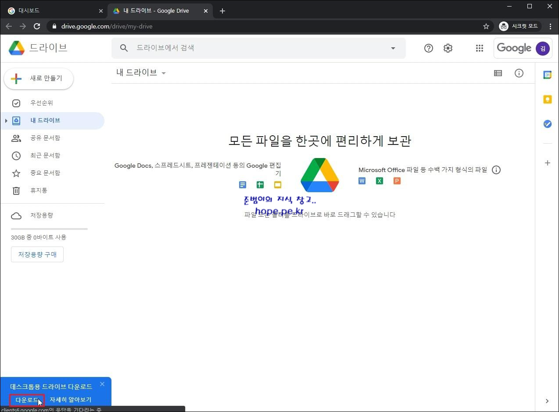This screenshot has width=559, height=412.
Task: Click the address bar URL
Action: tap(107, 26)
